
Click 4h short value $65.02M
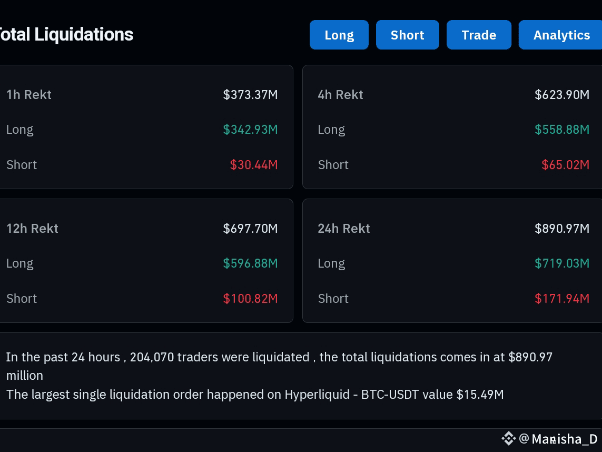point(566,165)
